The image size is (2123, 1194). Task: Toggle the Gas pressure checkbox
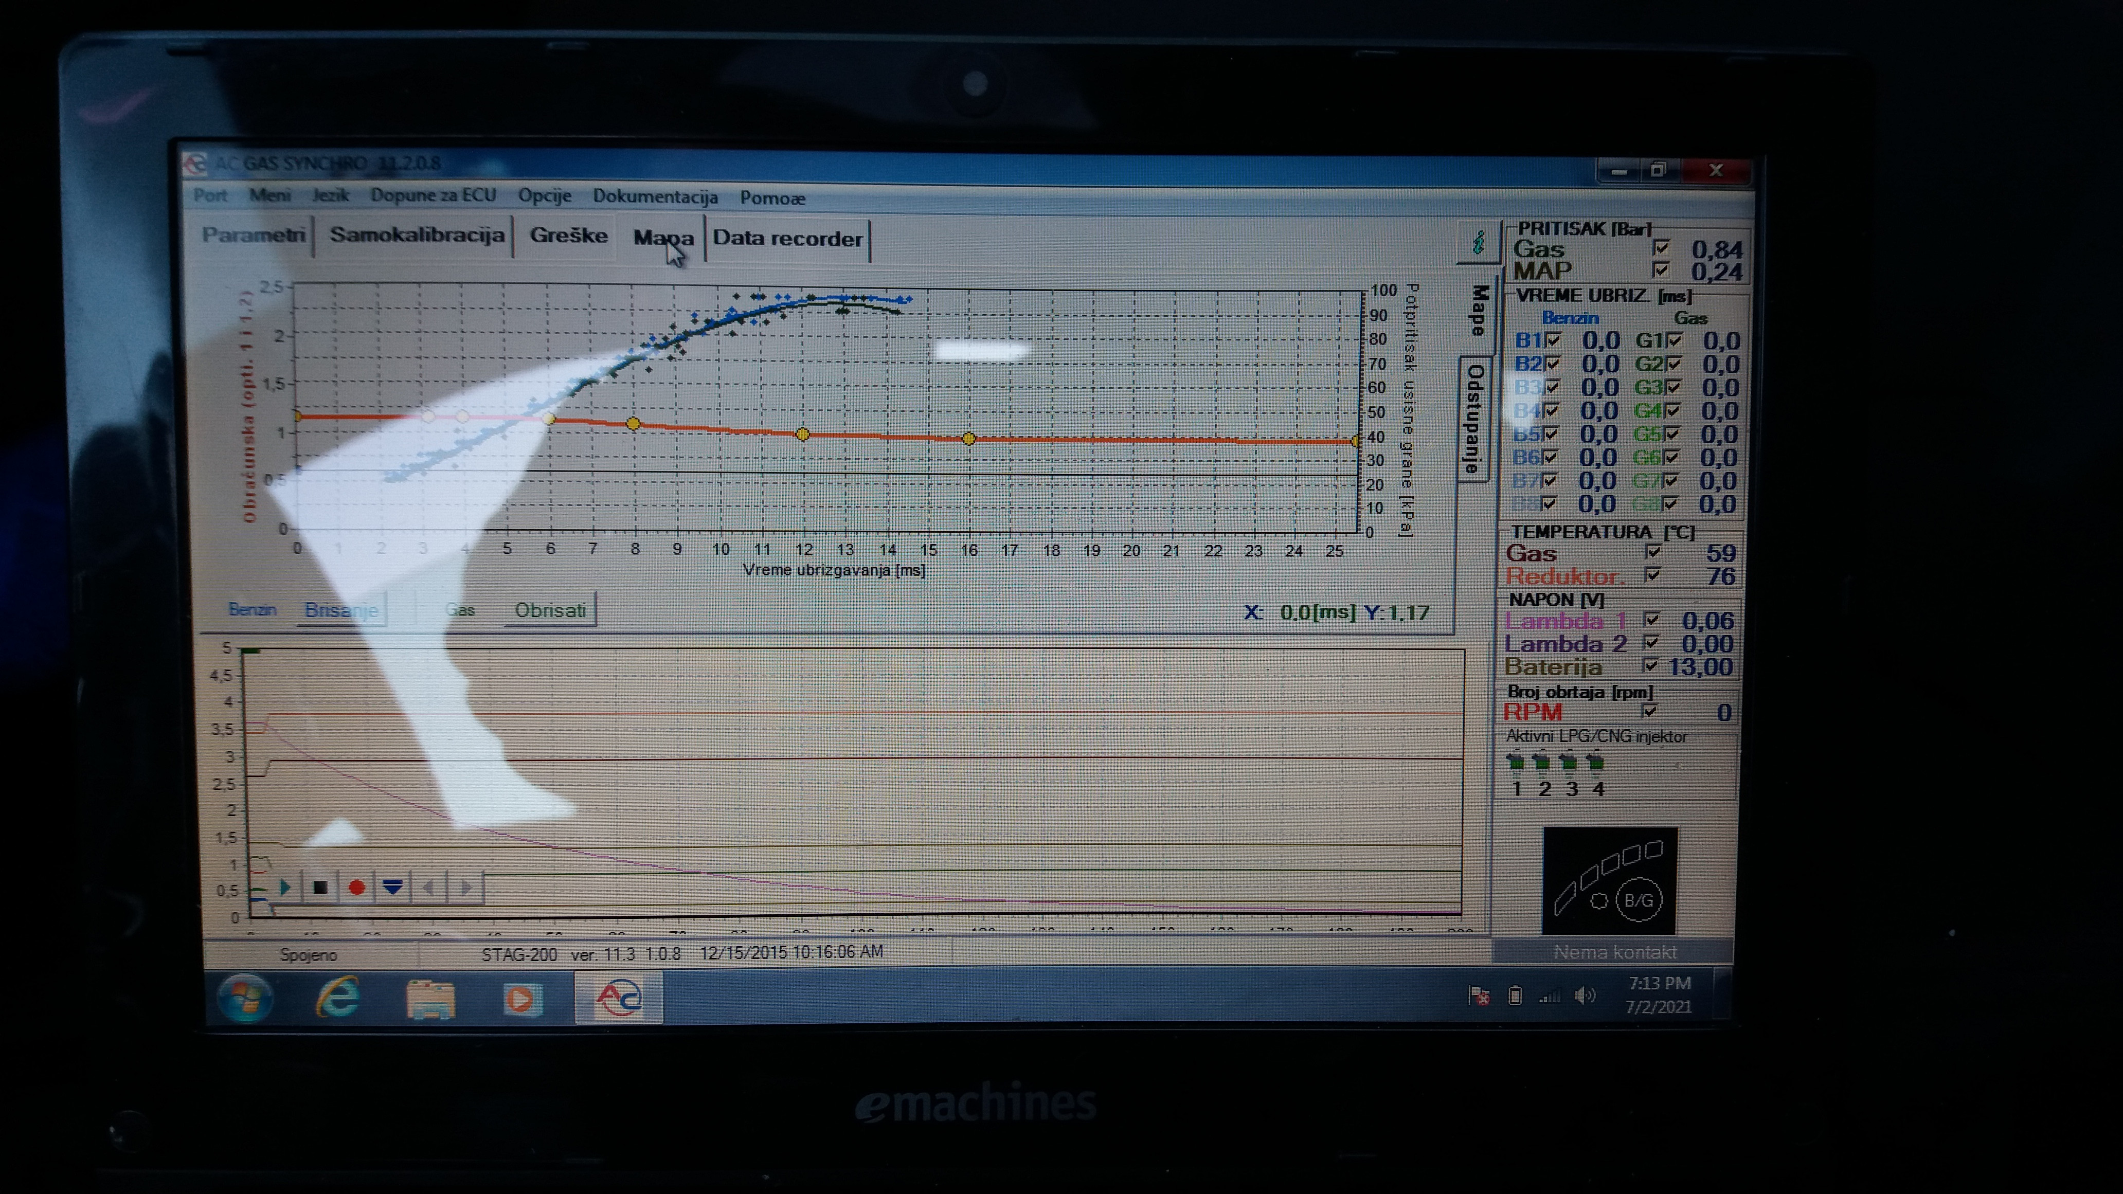1661,247
